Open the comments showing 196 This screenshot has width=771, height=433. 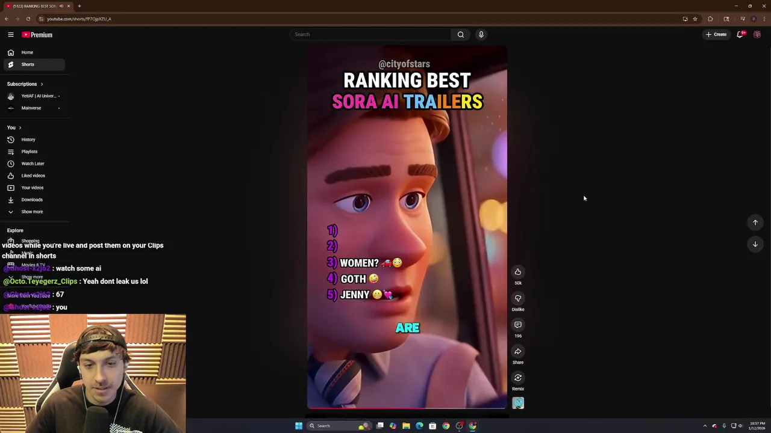[518, 325]
